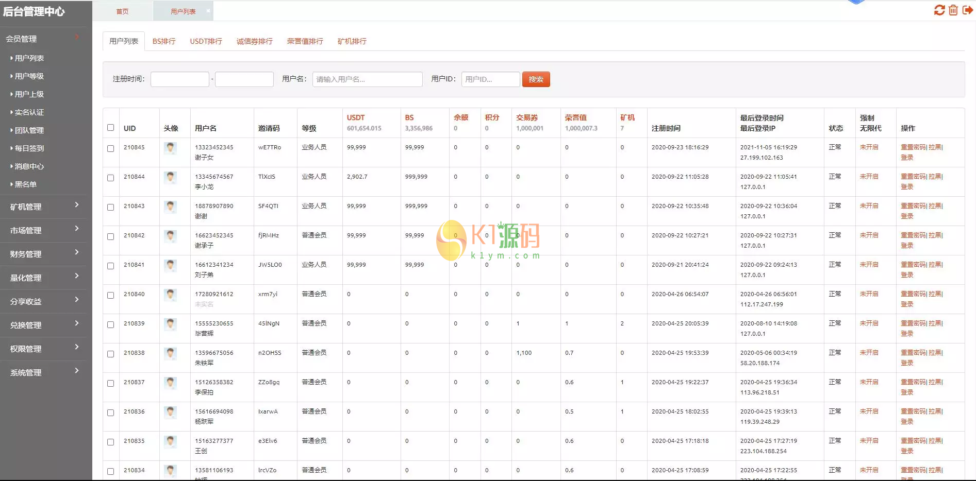Viewport: 976px width, 481px height.
Task: Switch to the USDT排行 tab
Action: [x=206, y=41]
